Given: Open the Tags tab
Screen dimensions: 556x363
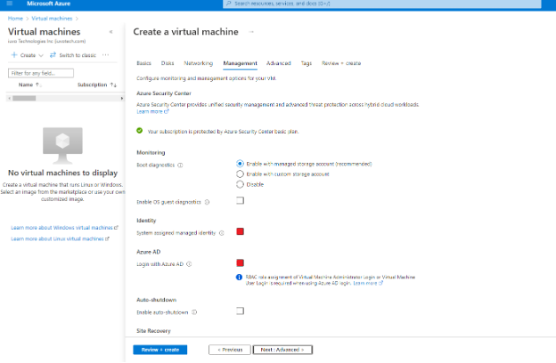Looking at the screenshot, I should click(x=307, y=63).
